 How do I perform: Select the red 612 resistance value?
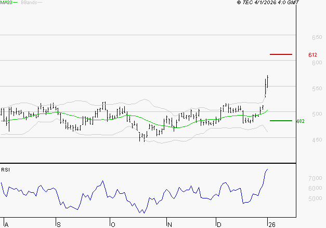point(312,55)
